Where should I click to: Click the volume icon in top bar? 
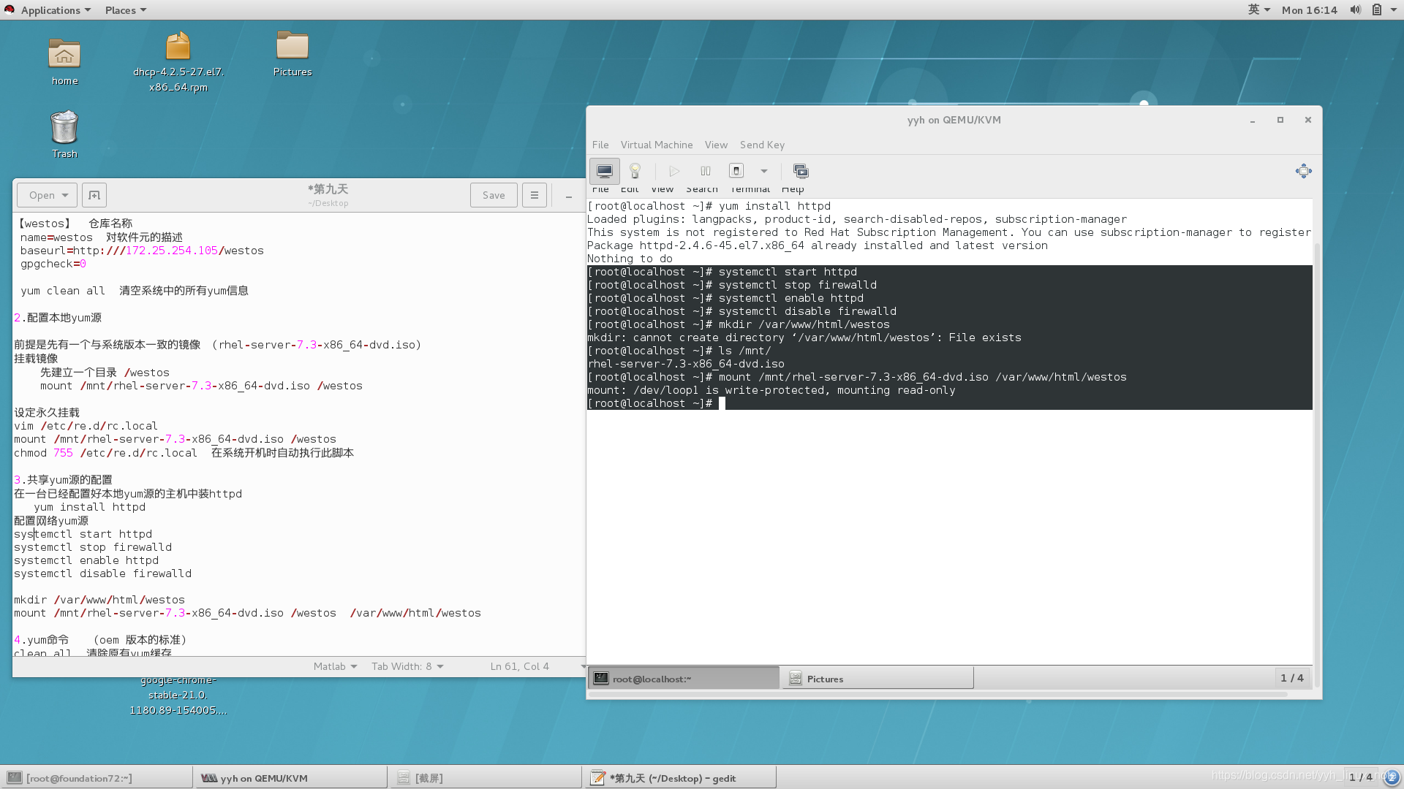[x=1355, y=9]
